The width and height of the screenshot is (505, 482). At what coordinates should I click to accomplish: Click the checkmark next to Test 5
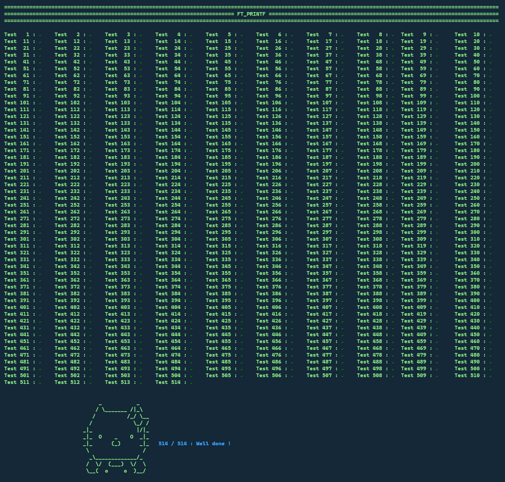point(241,35)
